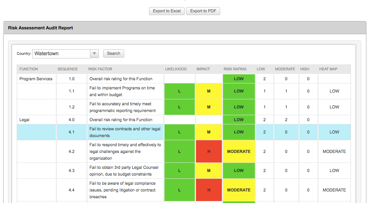Screen dimensions: 368x203
Task: Click green L likelihood cell in row 1.1
Action: (x=180, y=91)
